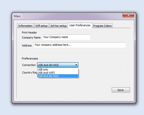Select the User Preferances tab
Image resolution: width=144 pixels, height=115 pixels.
coord(80,25)
